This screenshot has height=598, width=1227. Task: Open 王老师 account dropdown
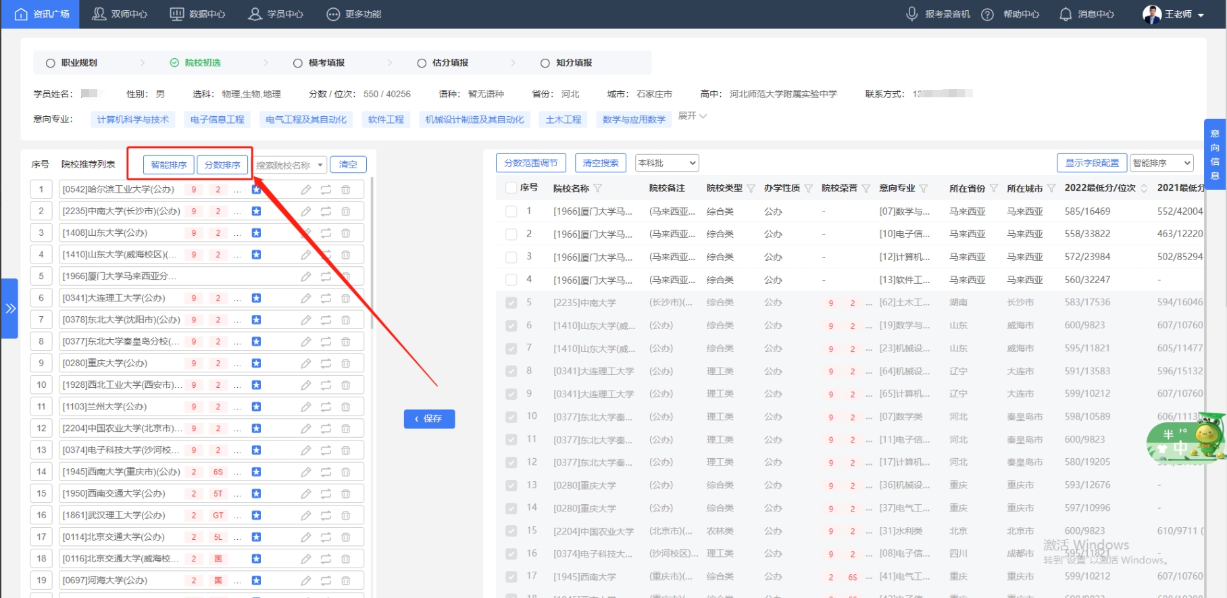pyautogui.click(x=1174, y=14)
